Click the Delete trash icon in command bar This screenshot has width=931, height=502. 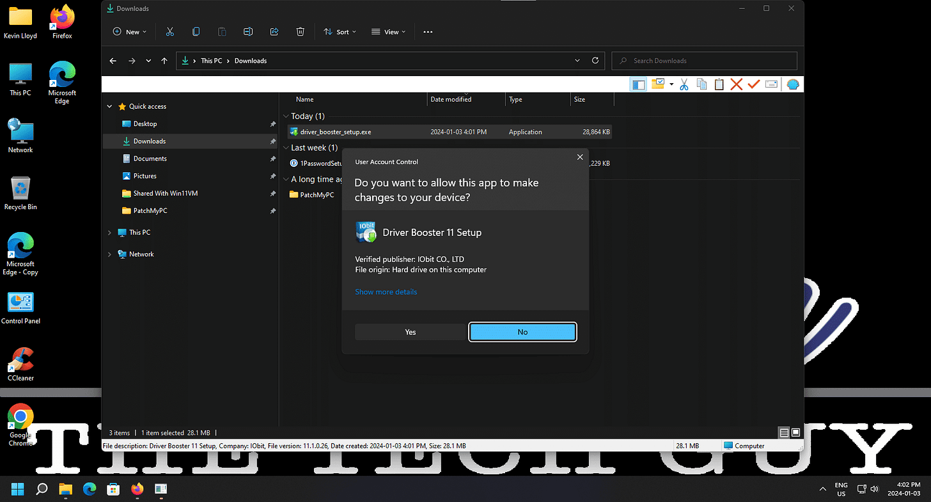[x=301, y=31]
